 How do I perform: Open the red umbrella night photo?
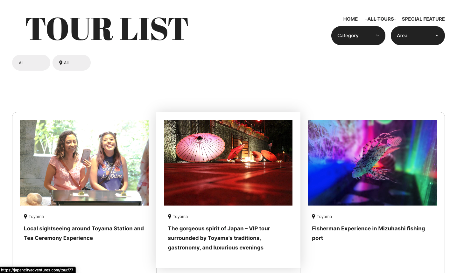pos(228,163)
